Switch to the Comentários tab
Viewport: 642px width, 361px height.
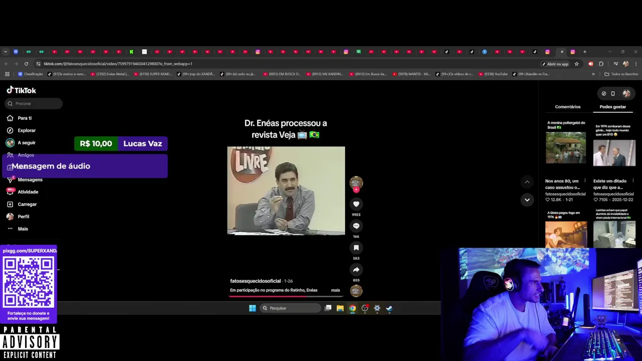click(x=568, y=107)
